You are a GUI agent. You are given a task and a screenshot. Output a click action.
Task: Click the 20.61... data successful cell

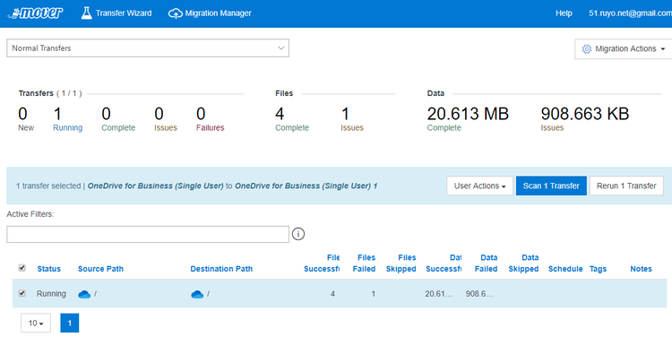coord(438,294)
